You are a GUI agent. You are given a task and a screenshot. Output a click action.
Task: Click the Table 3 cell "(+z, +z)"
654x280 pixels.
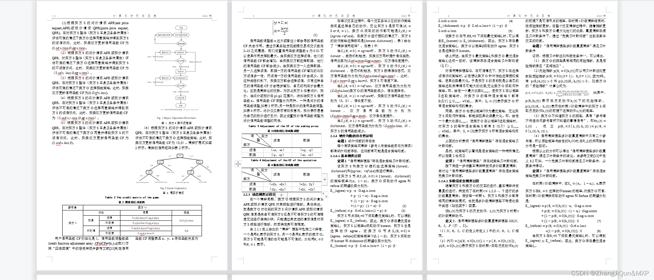tap(306, 155)
